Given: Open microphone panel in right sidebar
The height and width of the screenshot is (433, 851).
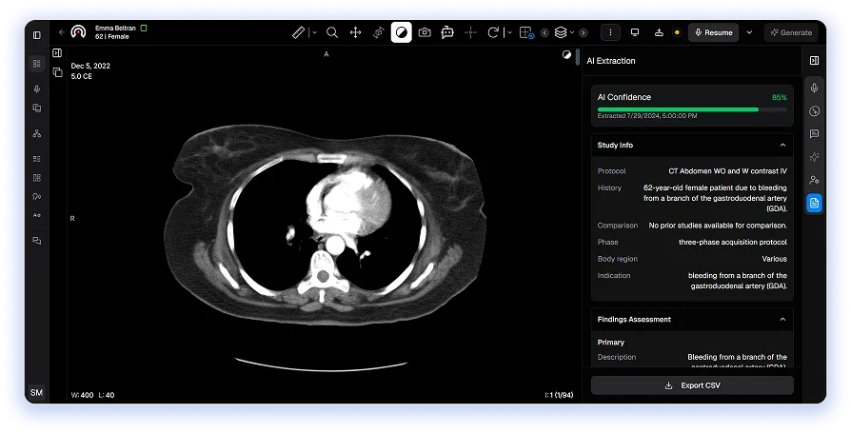Looking at the screenshot, I should coord(815,88).
